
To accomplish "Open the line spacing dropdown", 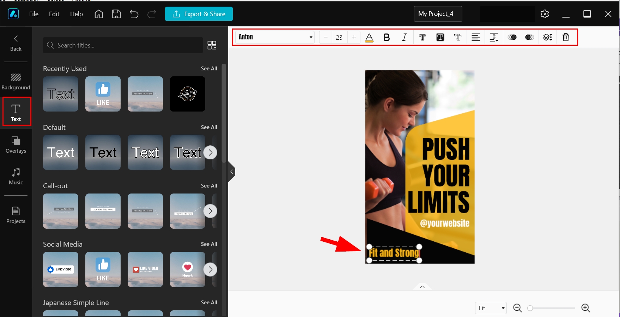I will click(494, 37).
